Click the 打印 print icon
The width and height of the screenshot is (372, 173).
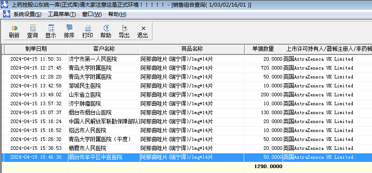pyautogui.click(x=87, y=32)
